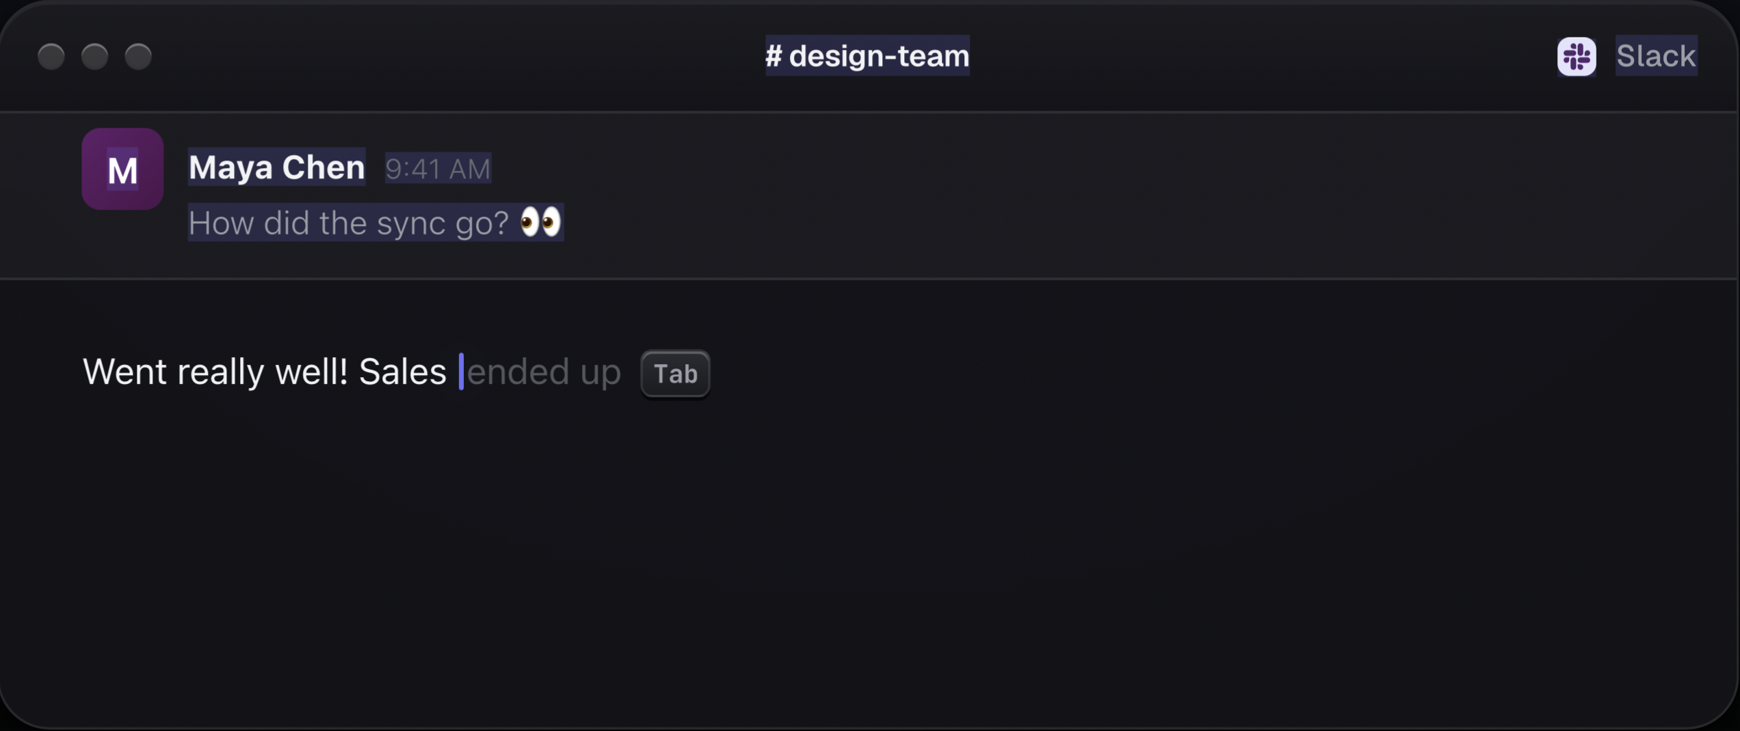Click the middle window minimize dot
Screen dimensions: 1740x731
tap(94, 57)
